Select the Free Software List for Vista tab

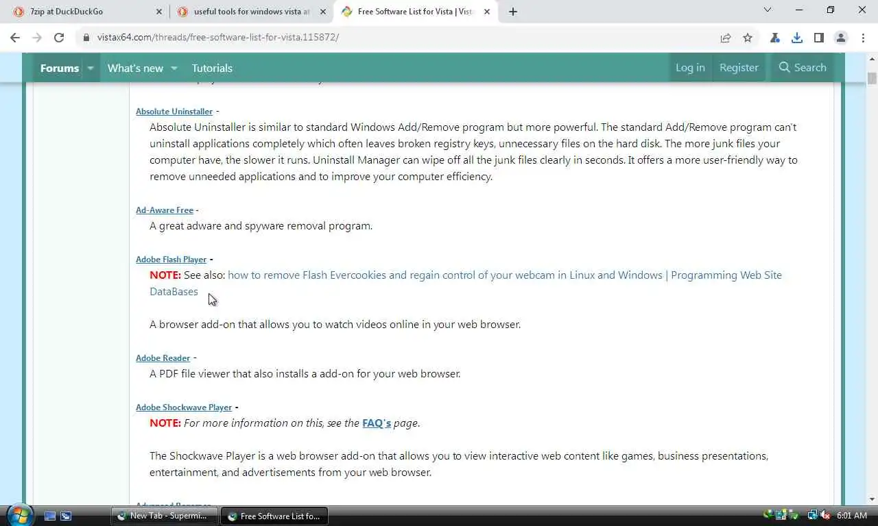tap(416, 12)
